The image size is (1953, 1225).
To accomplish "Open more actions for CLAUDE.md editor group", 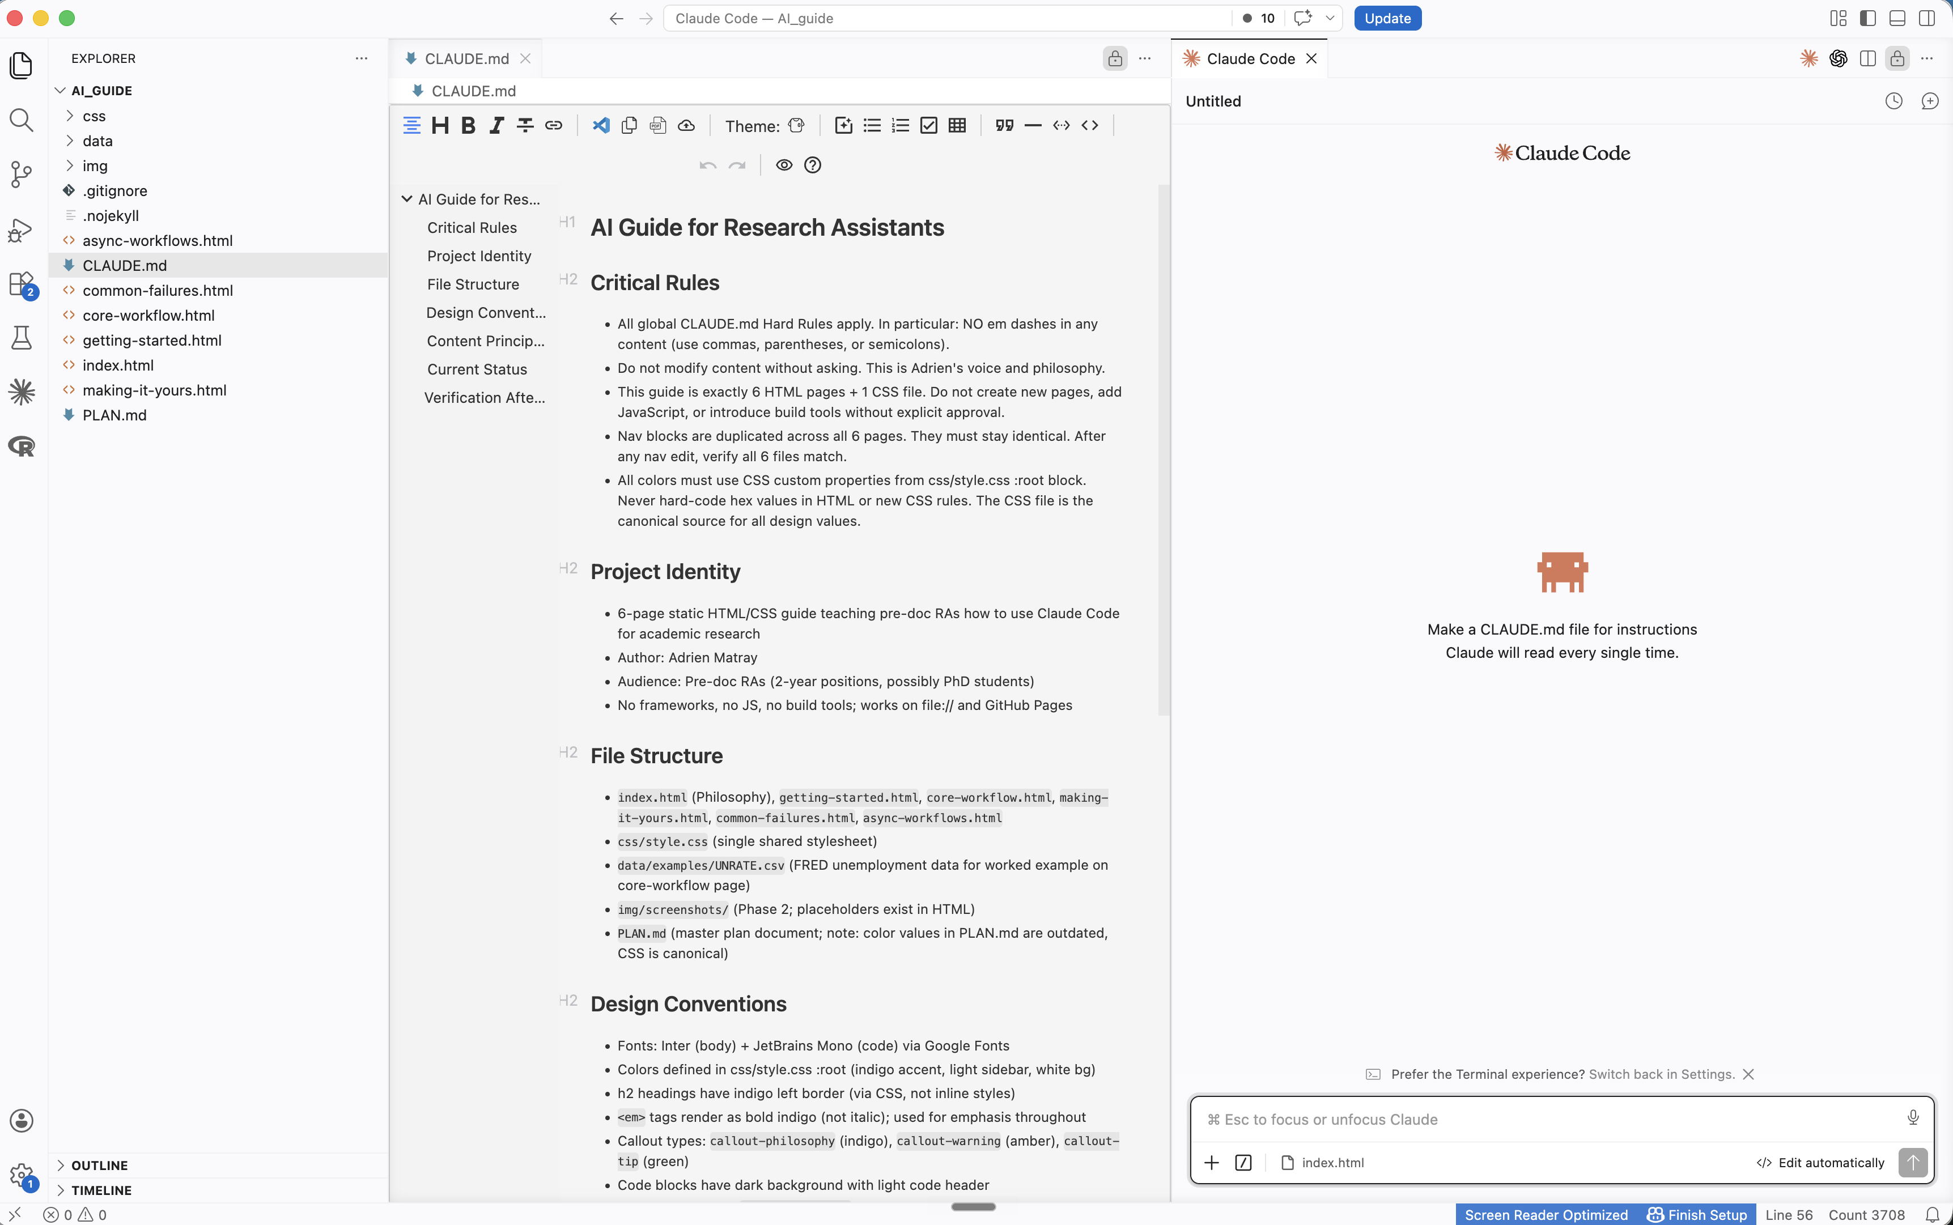I will (1144, 58).
